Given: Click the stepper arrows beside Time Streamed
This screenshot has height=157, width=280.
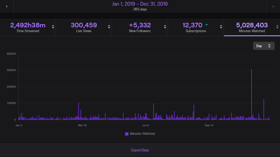Looking at the screenshot, I should coord(53,27).
